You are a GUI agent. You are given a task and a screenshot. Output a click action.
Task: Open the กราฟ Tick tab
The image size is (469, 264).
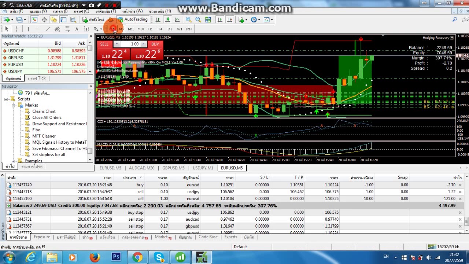pyautogui.click(x=37, y=78)
